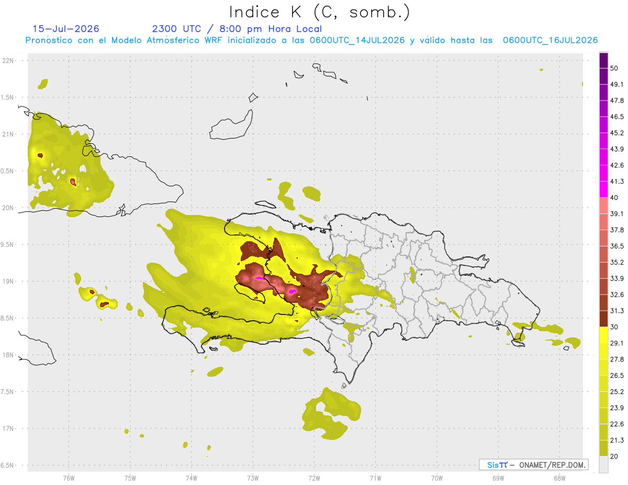Click the colorbar value label 22.6
Viewport: 628px width, 485px height.
617,424
